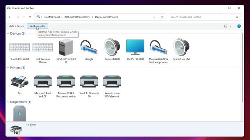Viewport: 250px width, 140px height.
Task: Expand the chevron after Control Panel breadcrumb
Action: [x=62, y=17]
